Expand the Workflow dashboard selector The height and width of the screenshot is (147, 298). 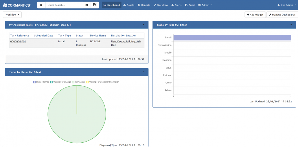12,15
